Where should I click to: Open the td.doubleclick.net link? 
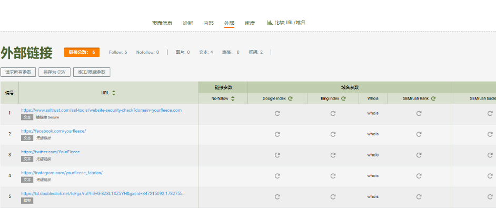click(103, 193)
